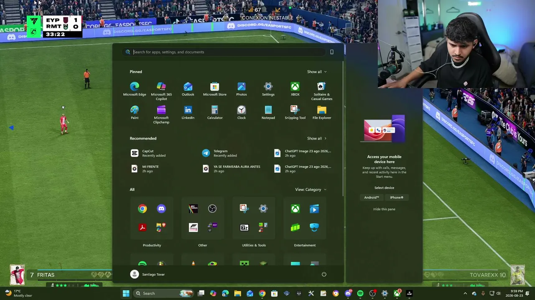Open Discord from the taskbar

click(348, 293)
